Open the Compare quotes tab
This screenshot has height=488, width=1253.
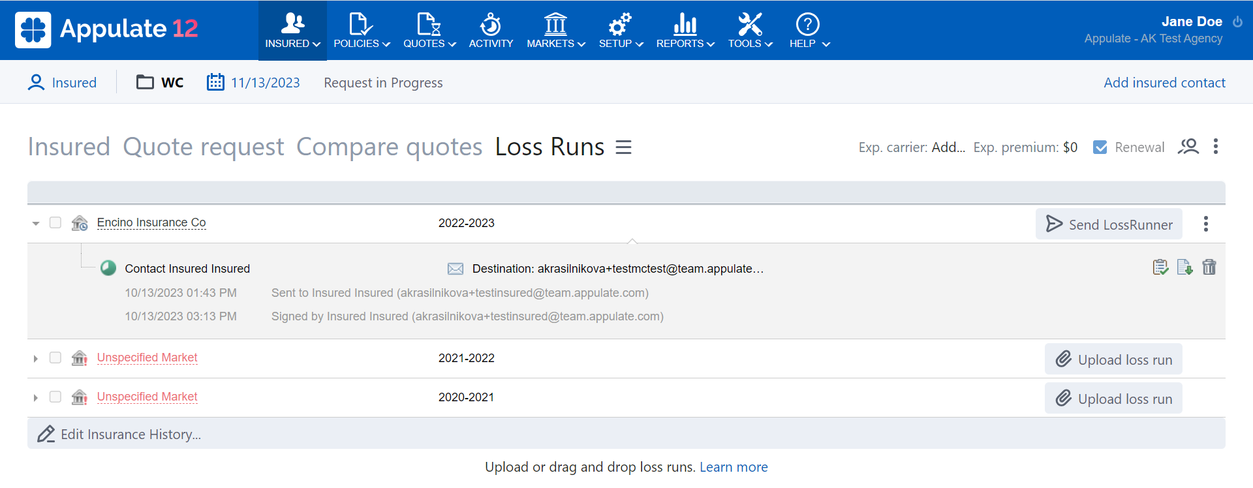(389, 147)
